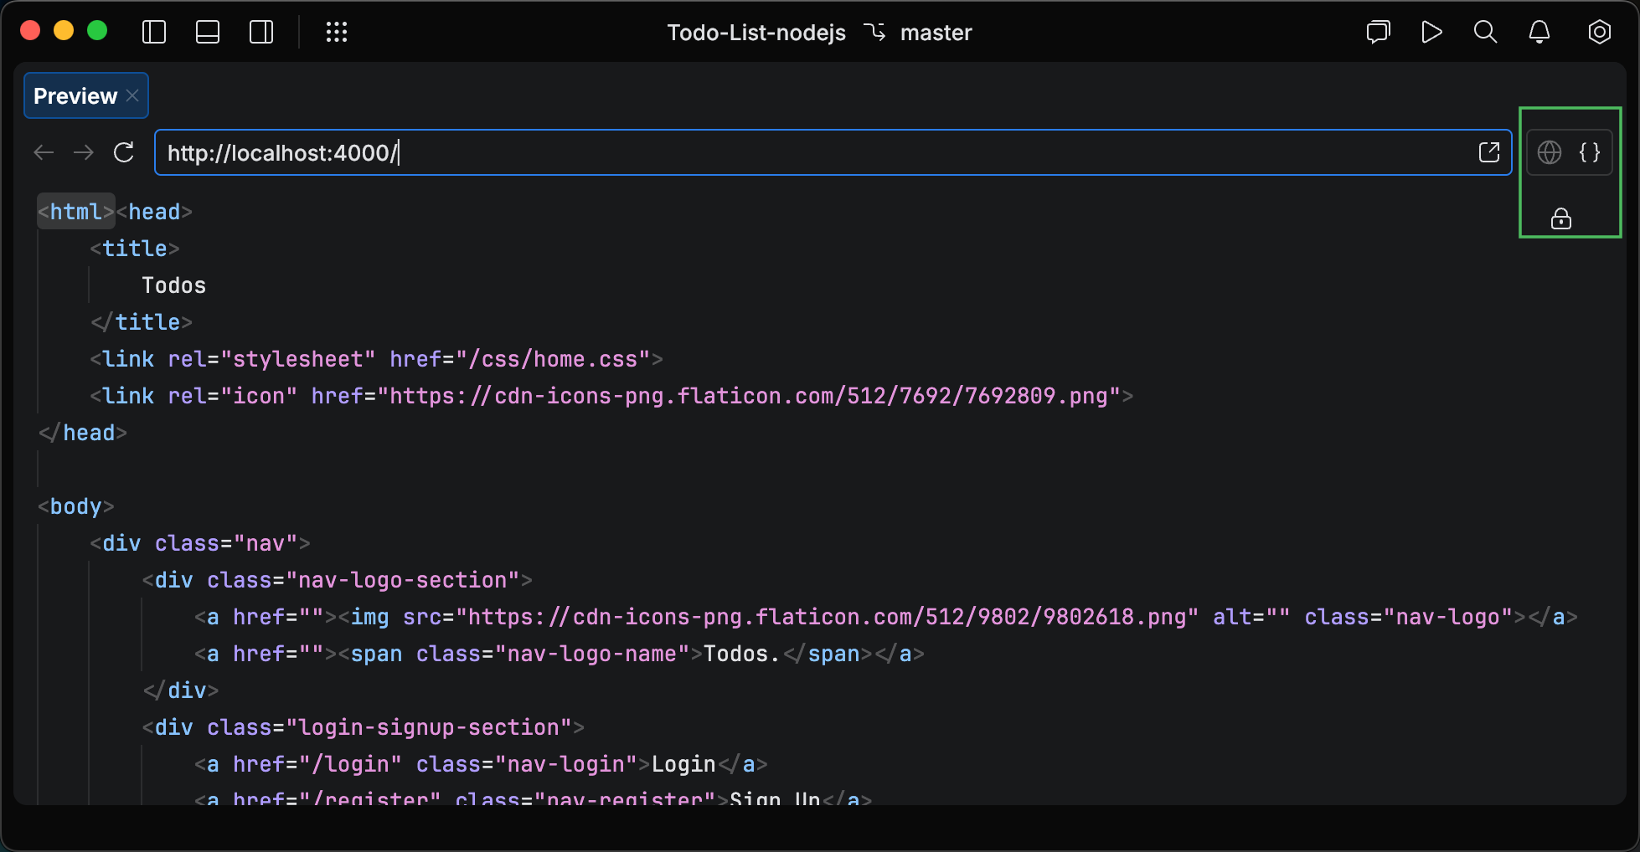Click the html opening tag

coord(76,212)
